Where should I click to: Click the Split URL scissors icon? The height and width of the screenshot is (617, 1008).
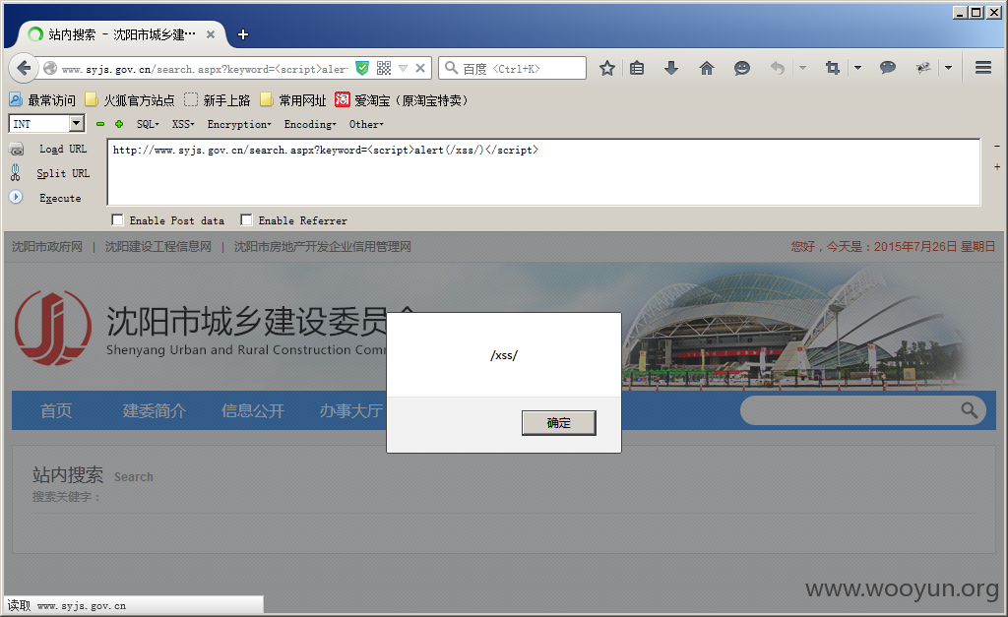(x=16, y=173)
